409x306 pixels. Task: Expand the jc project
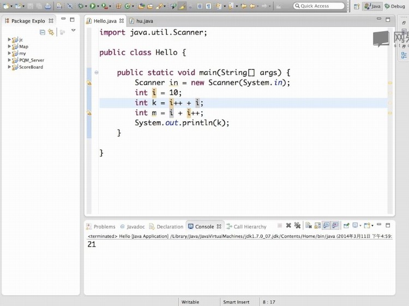tap(9, 39)
